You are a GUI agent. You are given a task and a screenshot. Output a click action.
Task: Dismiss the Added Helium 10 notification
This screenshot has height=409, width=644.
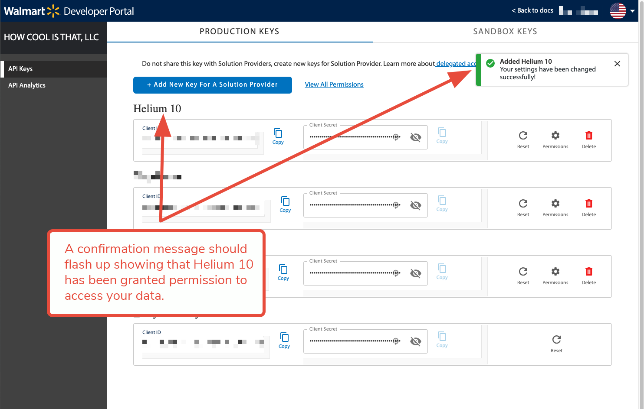tap(617, 64)
